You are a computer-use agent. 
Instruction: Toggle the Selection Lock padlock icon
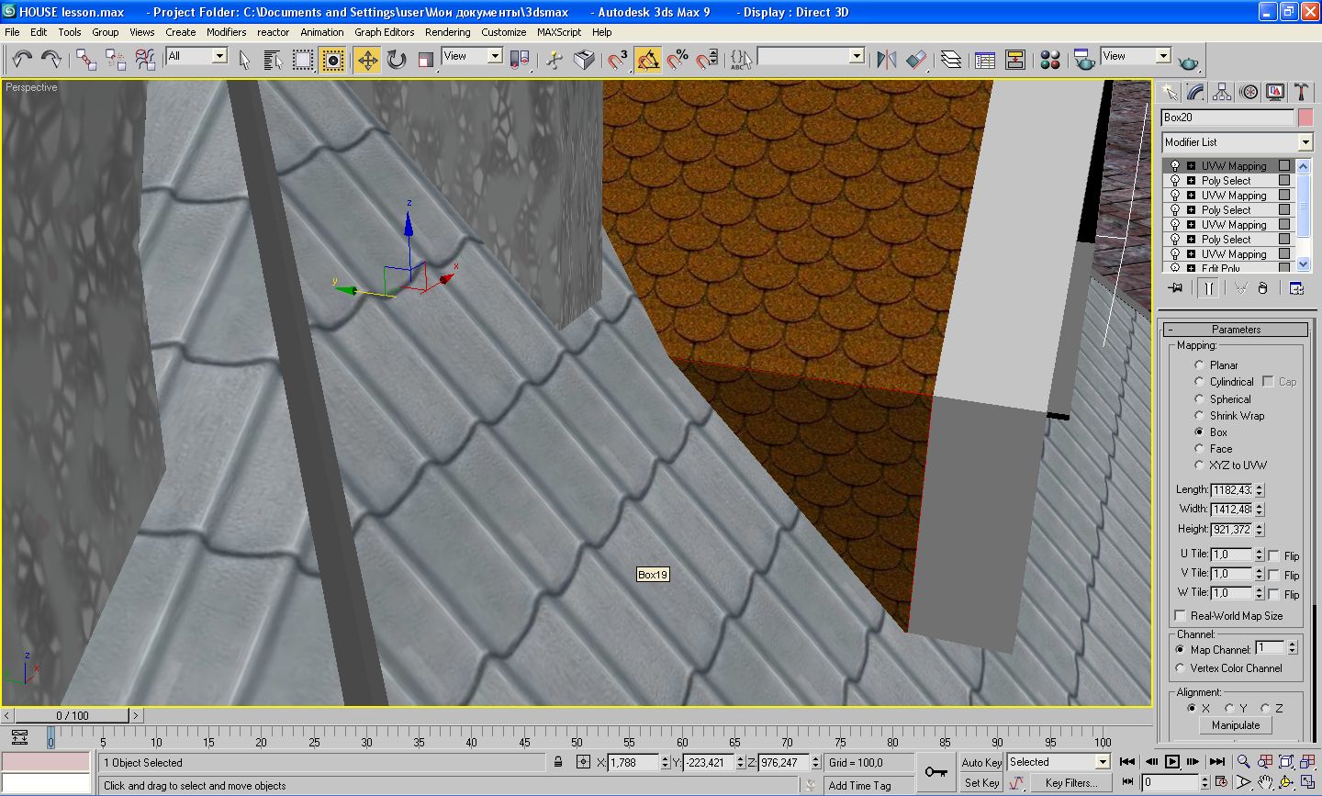(558, 762)
